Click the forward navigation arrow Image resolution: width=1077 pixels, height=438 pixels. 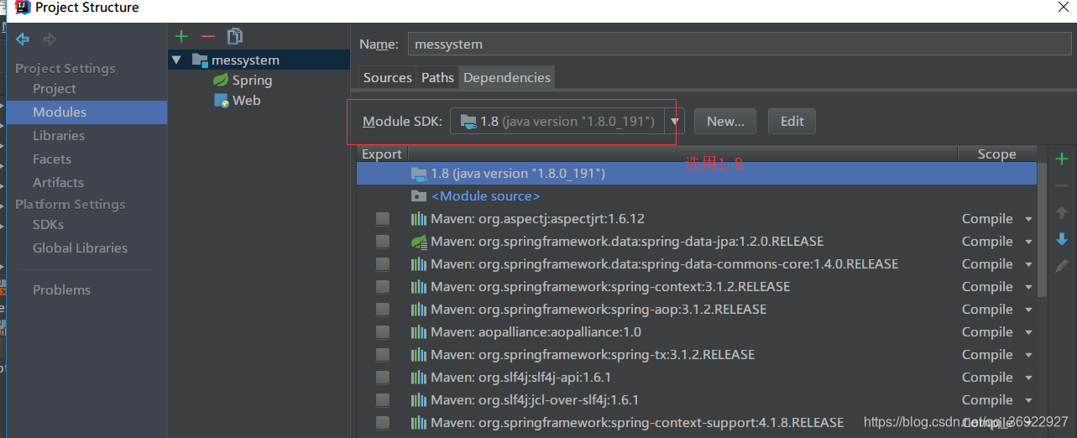click(x=50, y=39)
